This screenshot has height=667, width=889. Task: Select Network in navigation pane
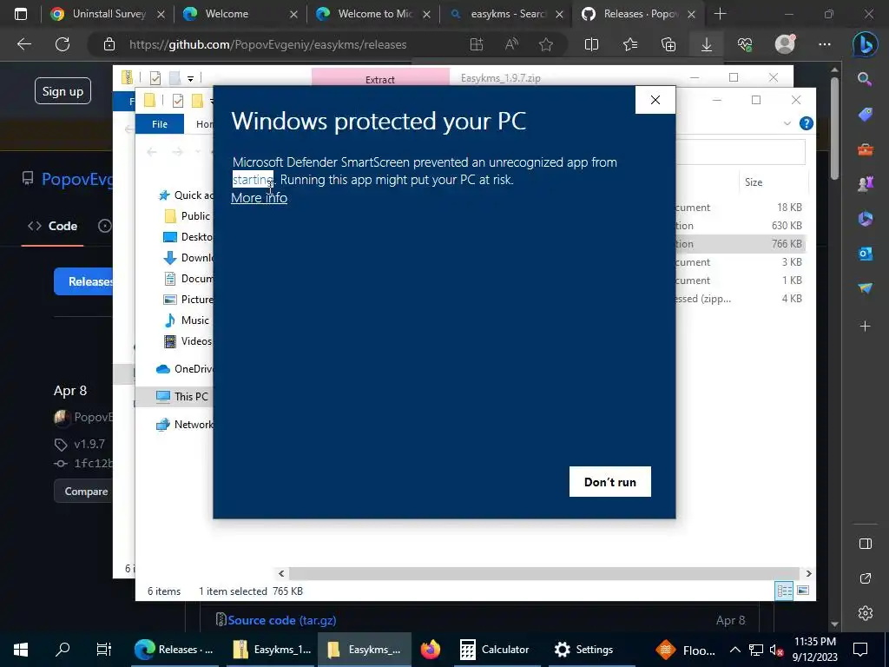pos(184,424)
